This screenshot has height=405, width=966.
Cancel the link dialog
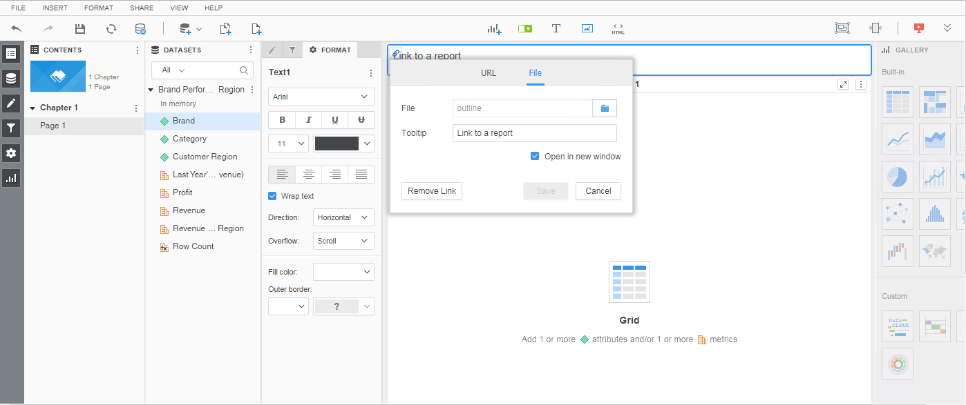coord(598,190)
